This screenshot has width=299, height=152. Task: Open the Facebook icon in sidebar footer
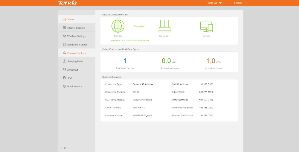tap(62, 148)
